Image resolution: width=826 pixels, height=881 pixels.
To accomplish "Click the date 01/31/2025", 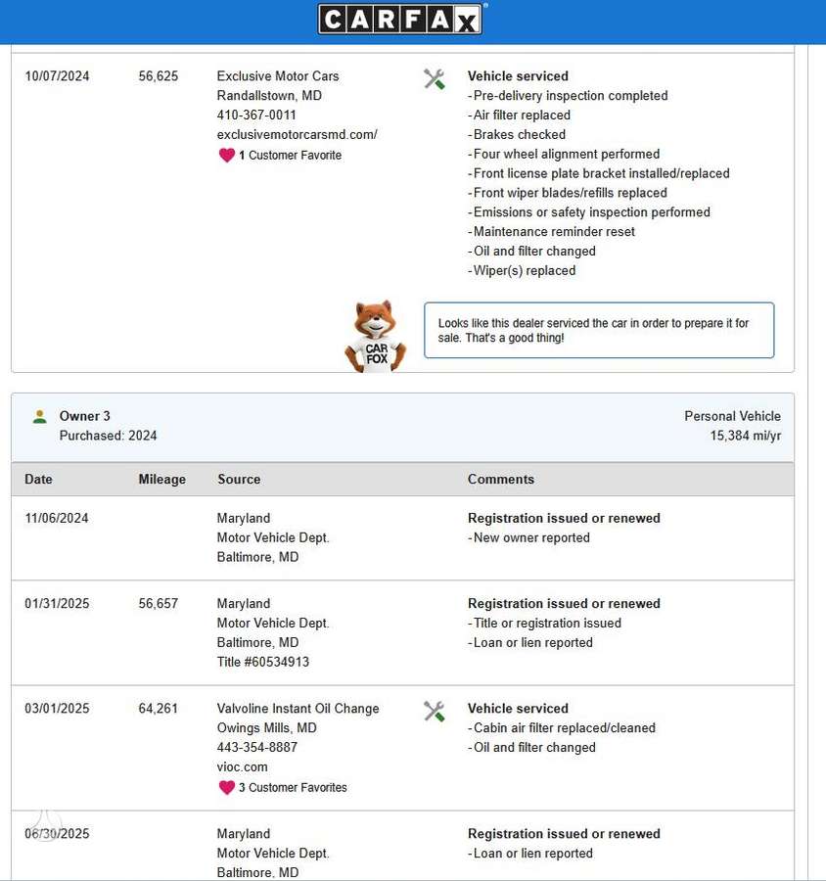I will click(x=57, y=603).
